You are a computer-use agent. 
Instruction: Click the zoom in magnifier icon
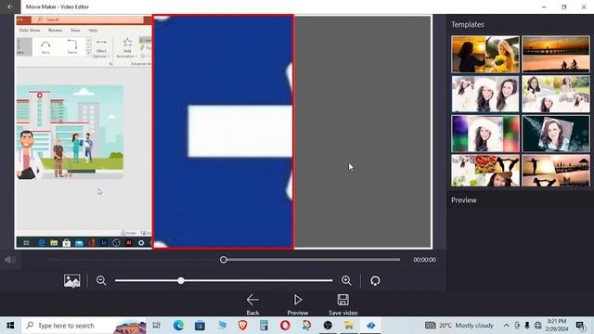tap(346, 280)
